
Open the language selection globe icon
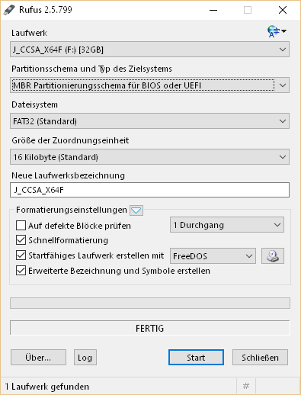click(x=277, y=31)
